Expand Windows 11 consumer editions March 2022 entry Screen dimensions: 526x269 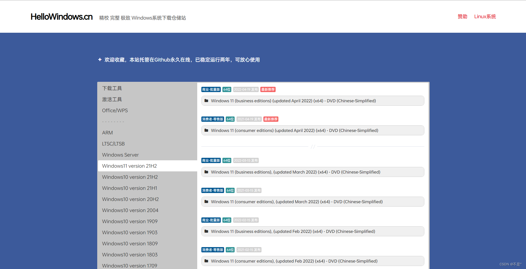(x=313, y=202)
